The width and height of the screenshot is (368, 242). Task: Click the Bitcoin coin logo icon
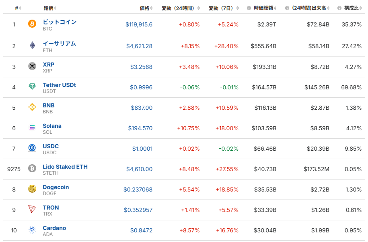point(32,24)
